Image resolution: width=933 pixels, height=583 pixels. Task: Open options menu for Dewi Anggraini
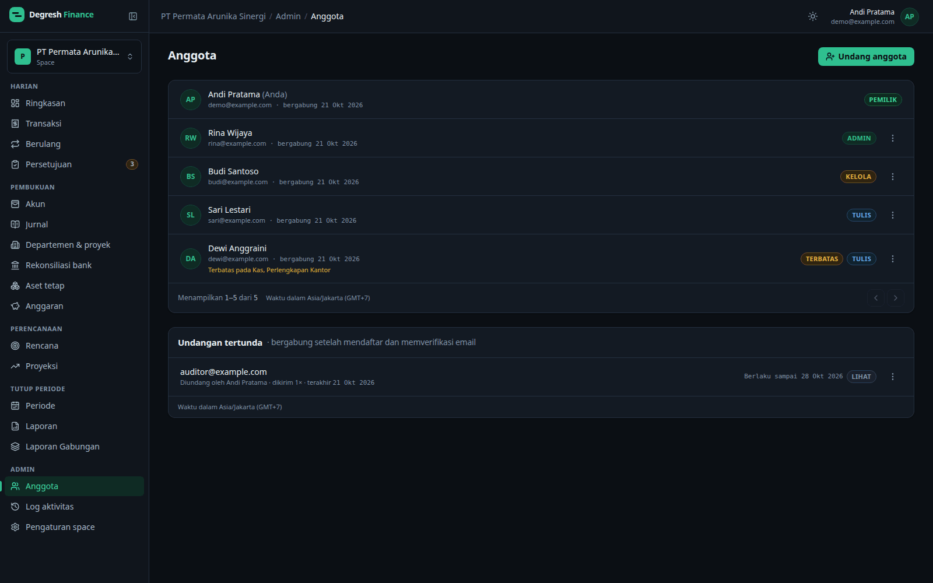pyautogui.click(x=893, y=259)
